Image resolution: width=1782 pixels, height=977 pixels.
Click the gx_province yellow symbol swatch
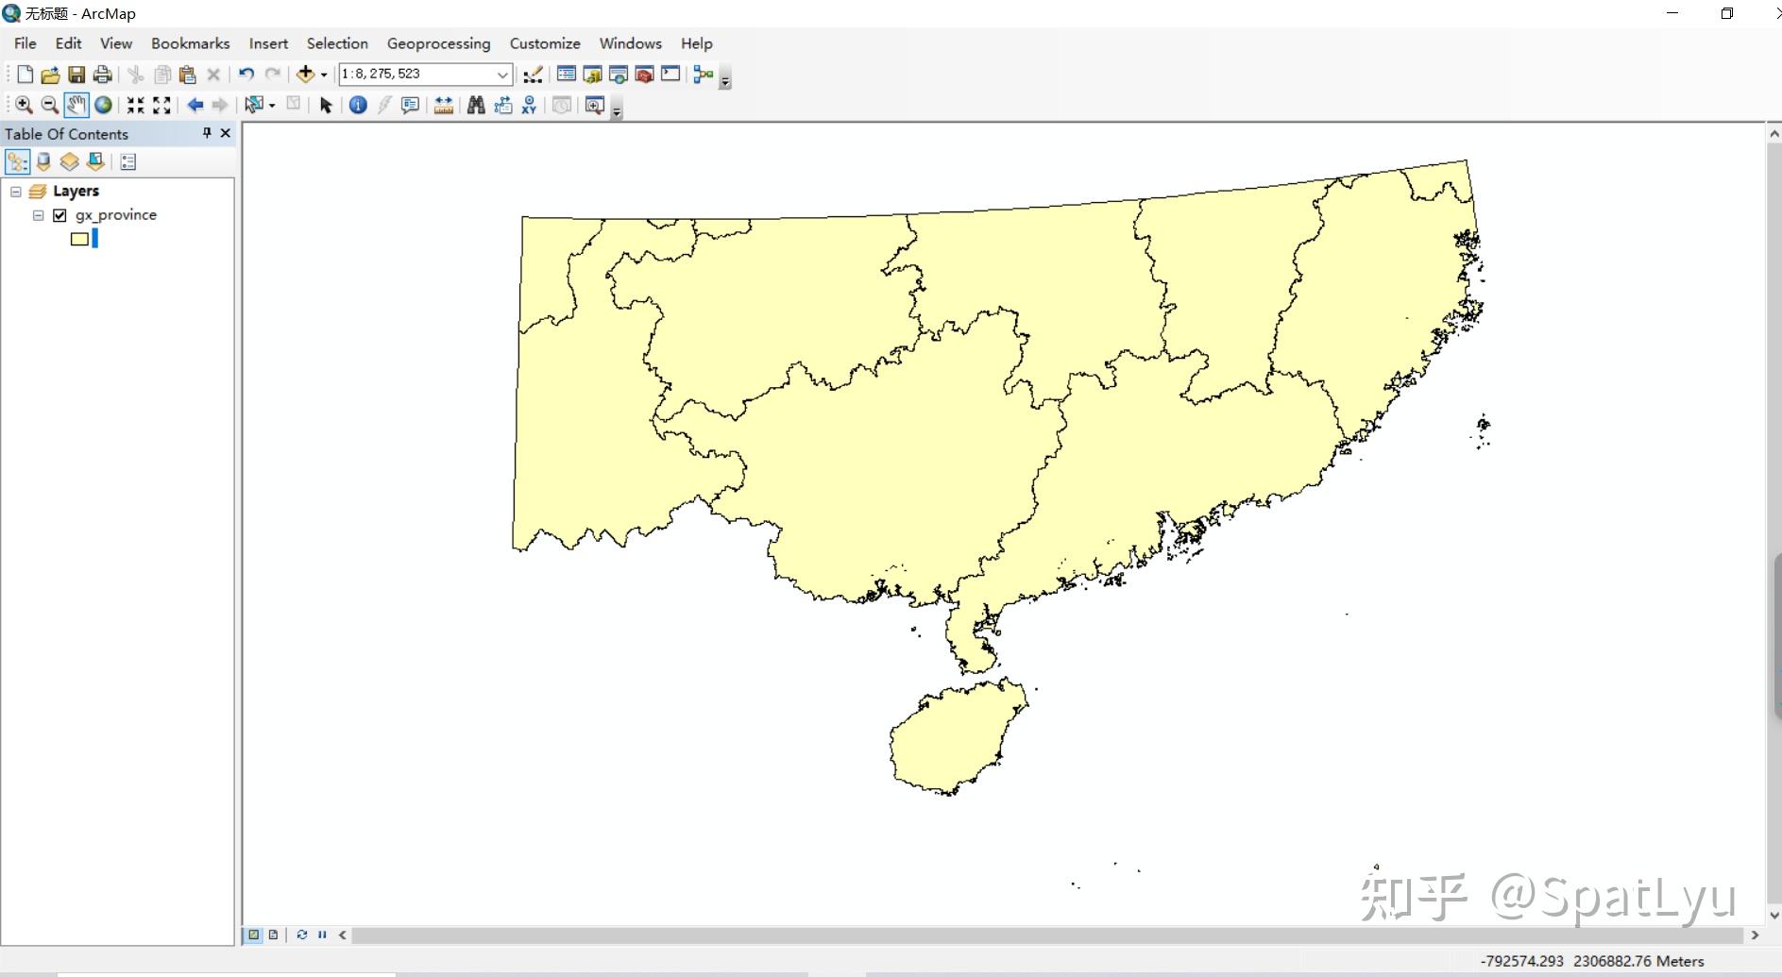click(x=80, y=240)
